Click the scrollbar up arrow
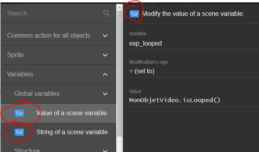The height and width of the screenshot is (152, 259). [x=119, y=8]
